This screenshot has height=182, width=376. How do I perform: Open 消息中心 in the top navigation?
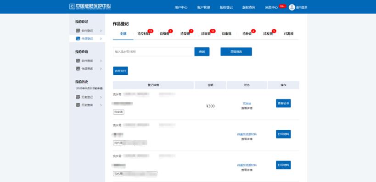(271, 7)
